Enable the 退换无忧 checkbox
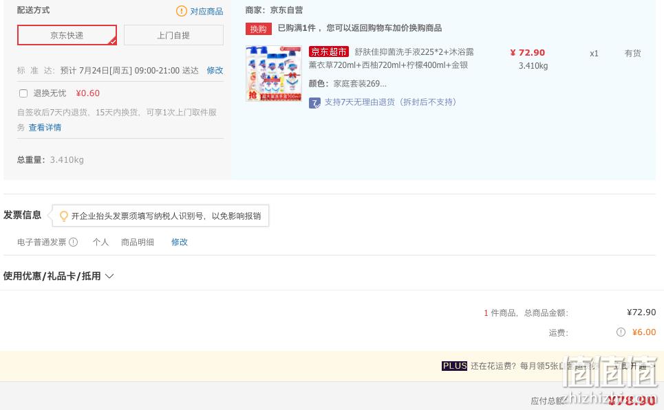 pyautogui.click(x=23, y=93)
